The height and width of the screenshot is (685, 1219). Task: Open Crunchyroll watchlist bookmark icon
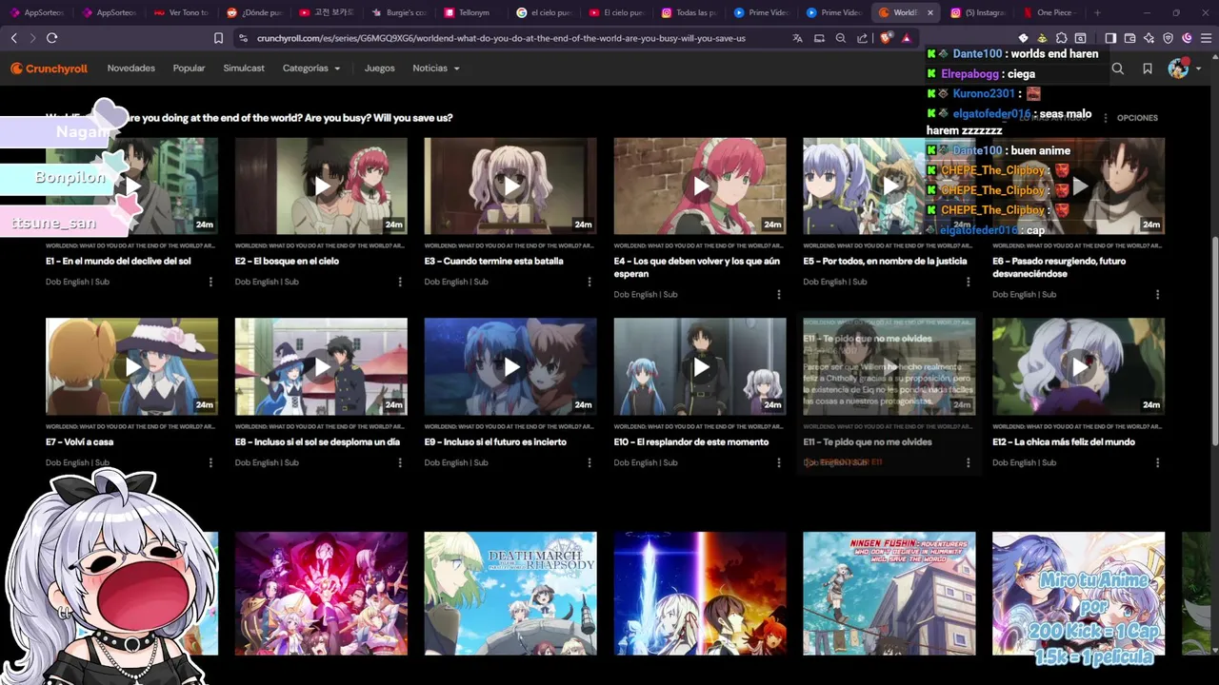click(1148, 68)
